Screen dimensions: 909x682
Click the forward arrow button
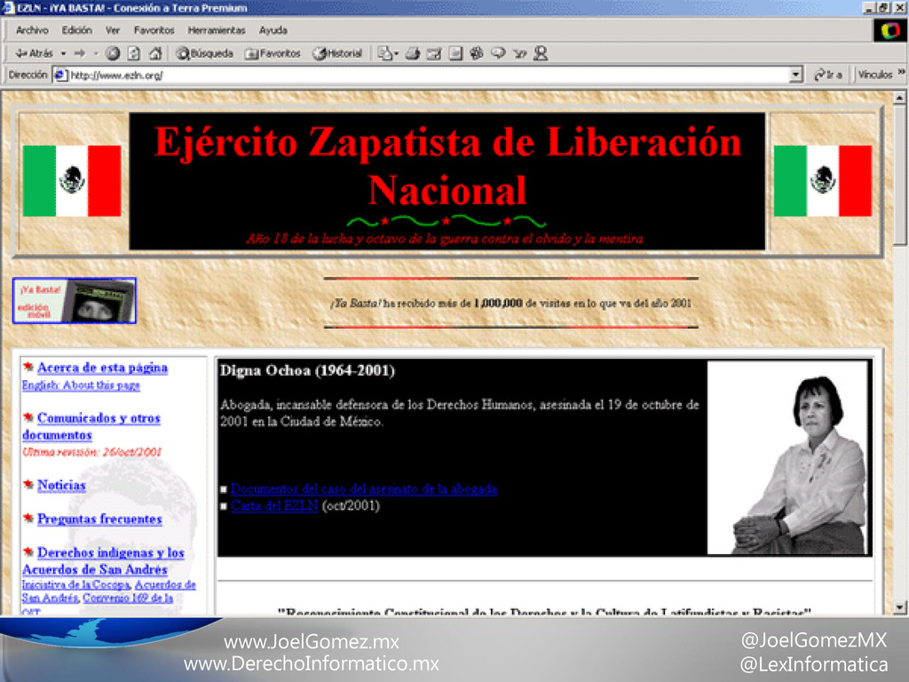[x=80, y=53]
